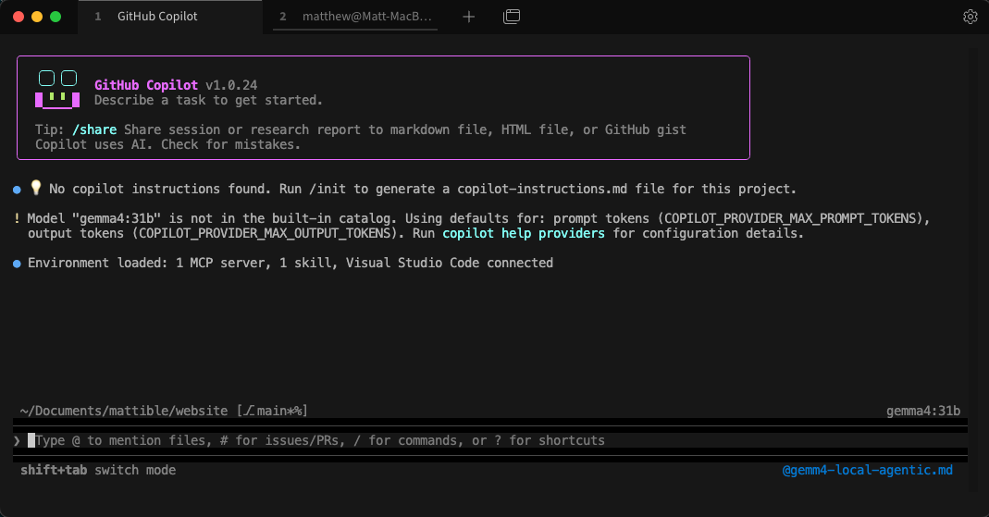
Task: Click 'copilot-instructions.md' file name text
Action: pos(542,190)
